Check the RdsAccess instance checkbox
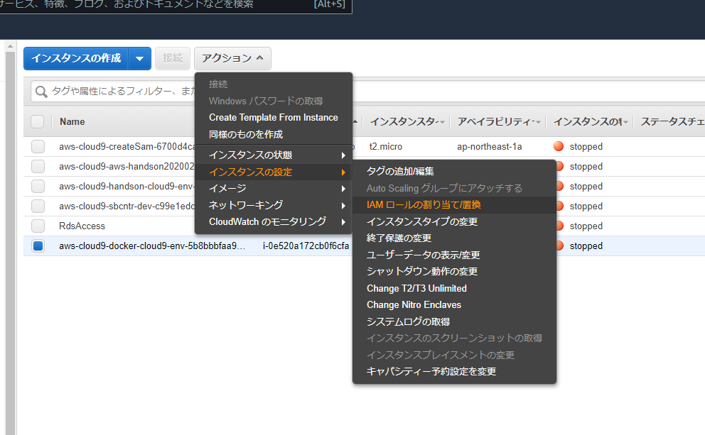The width and height of the screenshot is (705, 435). pyautogui.click(x=38, y=226)
